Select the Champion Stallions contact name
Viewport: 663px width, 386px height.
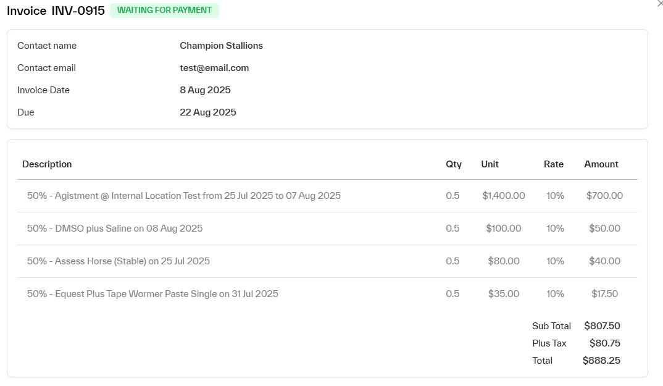221,46
